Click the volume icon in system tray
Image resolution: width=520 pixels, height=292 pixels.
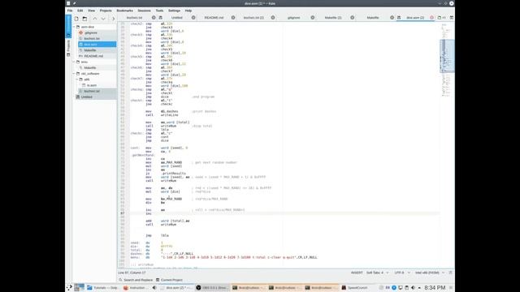point(413,288)
